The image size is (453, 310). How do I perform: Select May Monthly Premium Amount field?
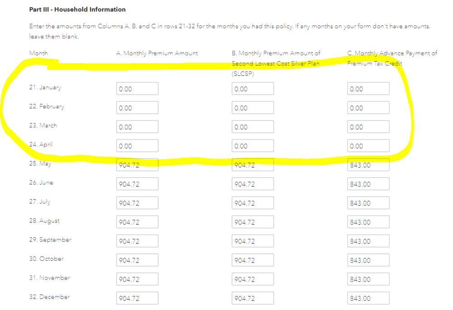click(137, 165)
